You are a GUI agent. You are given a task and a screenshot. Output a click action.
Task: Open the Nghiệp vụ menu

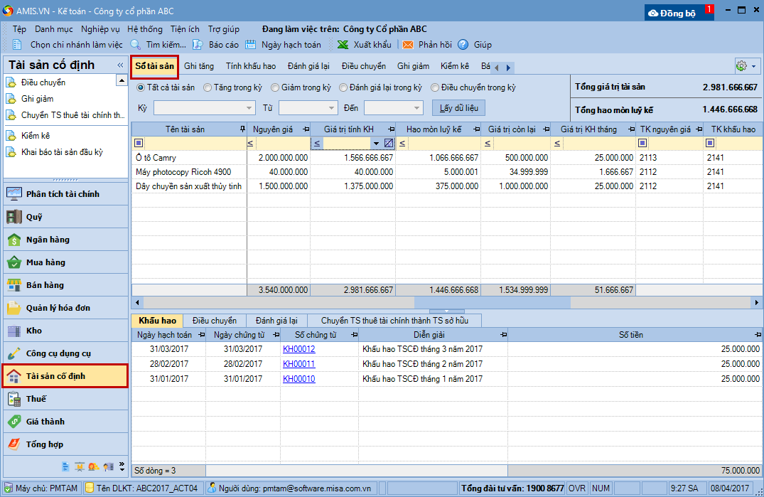[100, 29]
